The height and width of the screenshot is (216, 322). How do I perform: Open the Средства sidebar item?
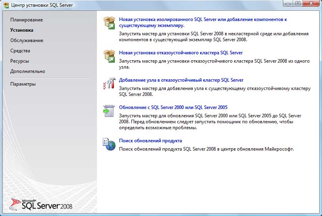pos(20,51)
